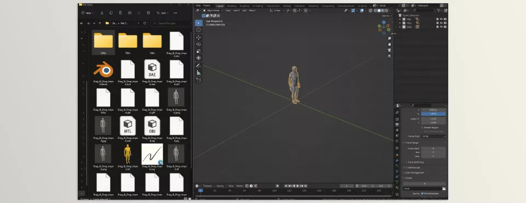Click the Rename icon in File Explorer

coord(130,13)
